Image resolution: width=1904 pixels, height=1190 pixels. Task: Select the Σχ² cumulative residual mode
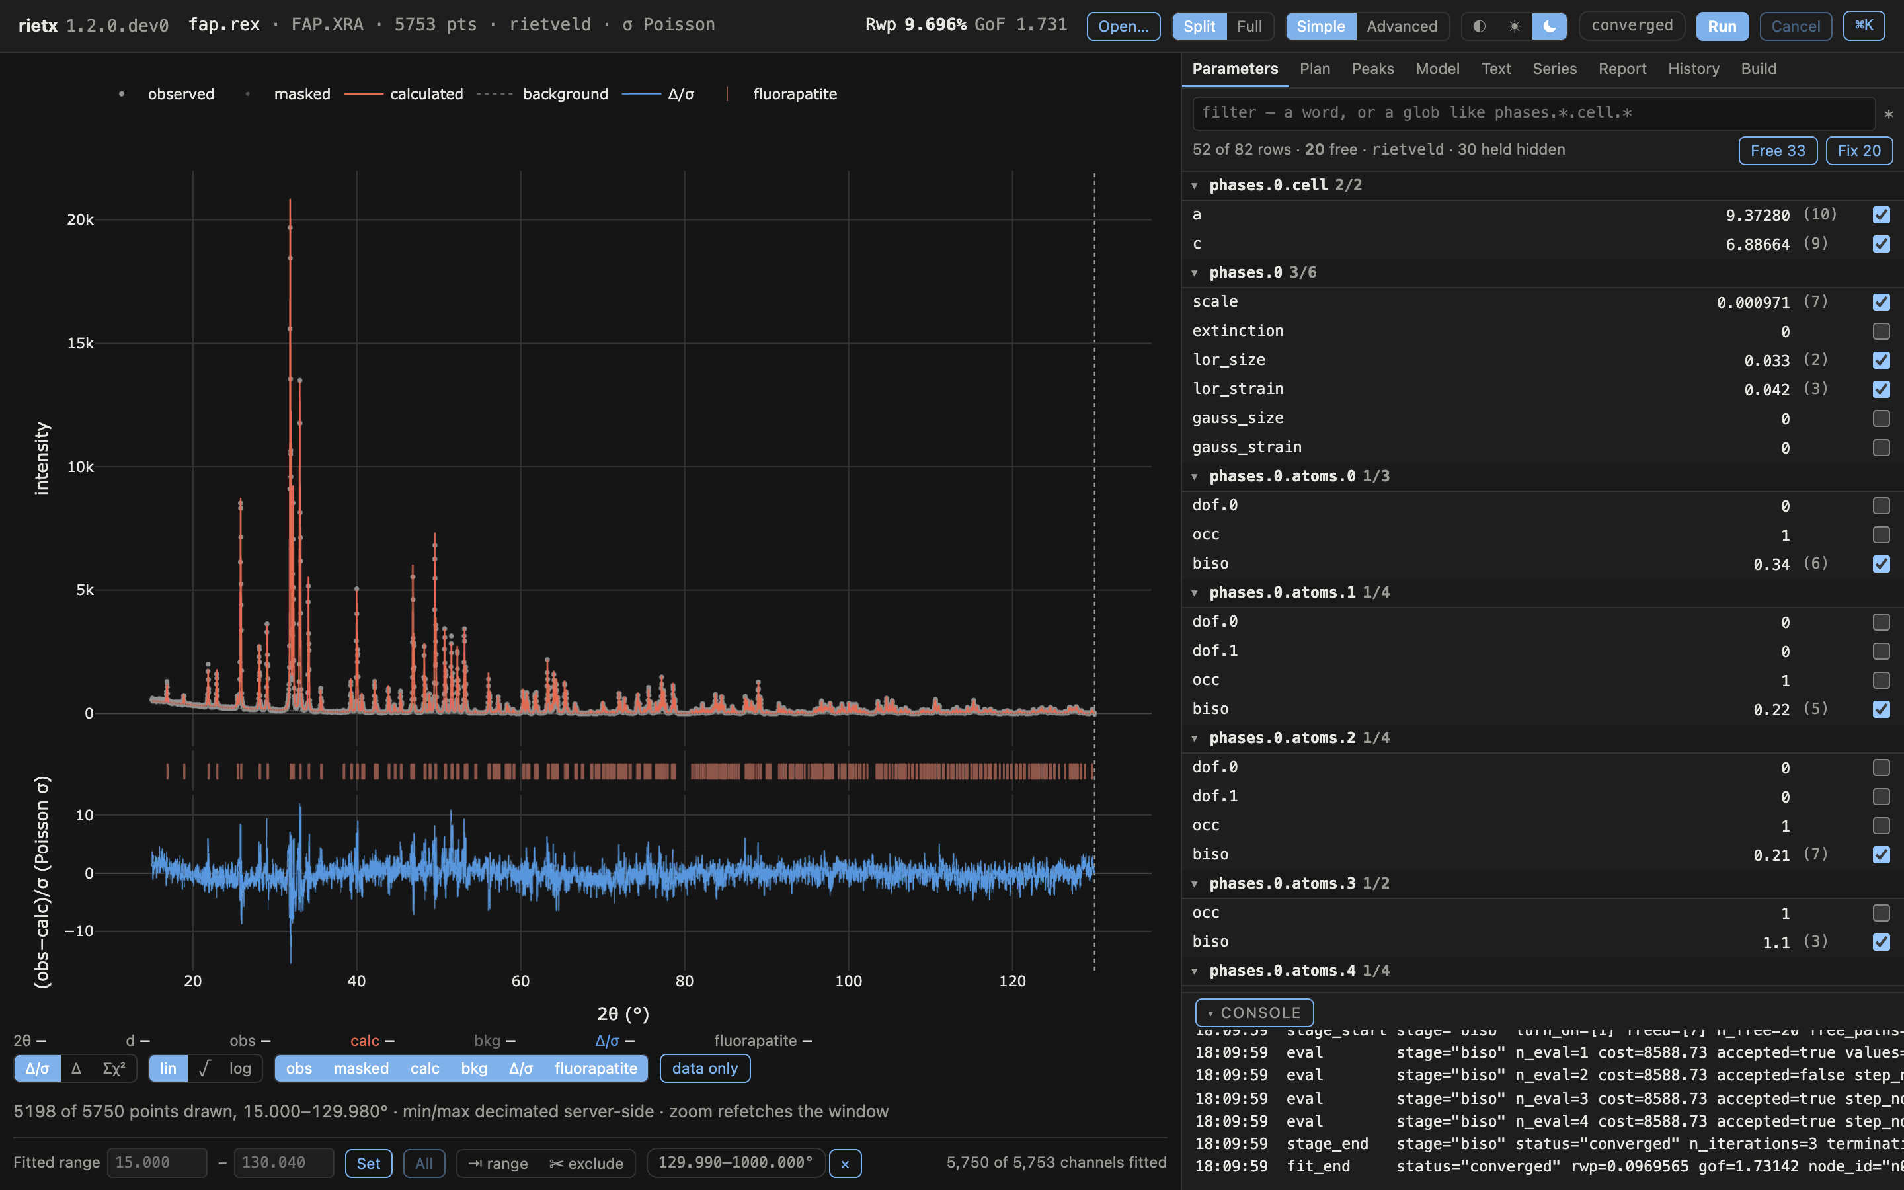pyautogui.click(x=114, y=1068)
